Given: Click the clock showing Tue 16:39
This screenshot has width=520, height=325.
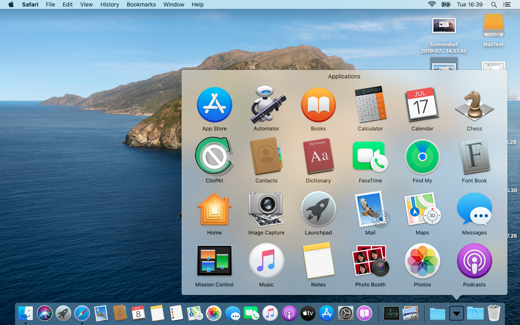Looking at the screenshot, I should coord(470,4).
